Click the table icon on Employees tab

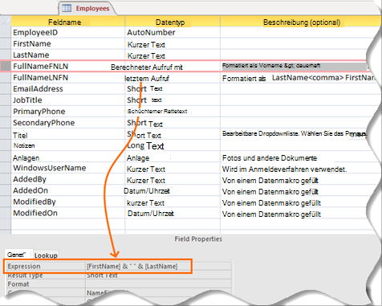pyautogui.click(x=67, y=8)
